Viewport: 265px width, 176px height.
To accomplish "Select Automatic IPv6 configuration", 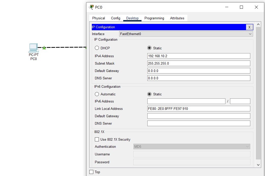I will [x=97, y=94].
